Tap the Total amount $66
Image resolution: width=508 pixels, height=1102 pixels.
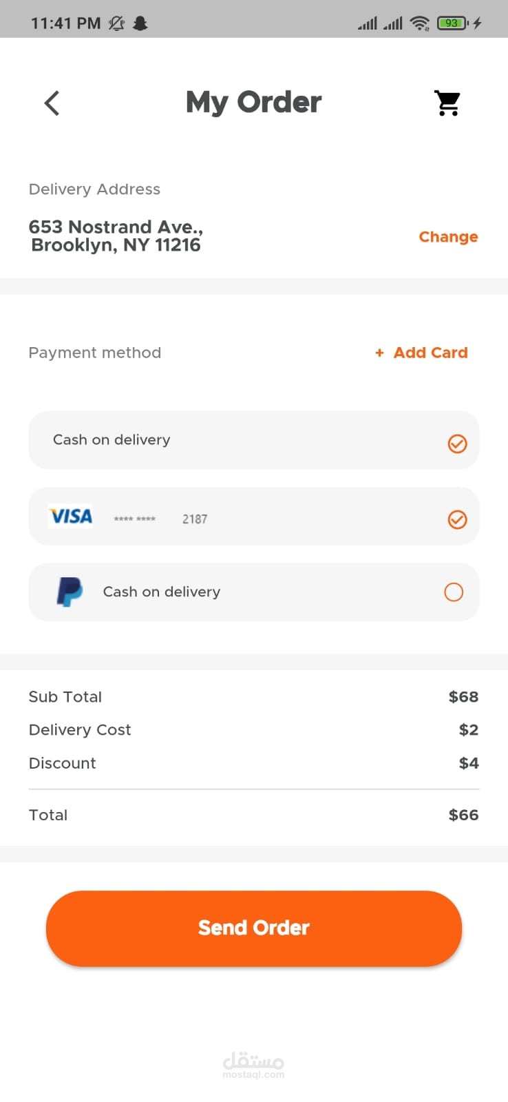point(463,815)
